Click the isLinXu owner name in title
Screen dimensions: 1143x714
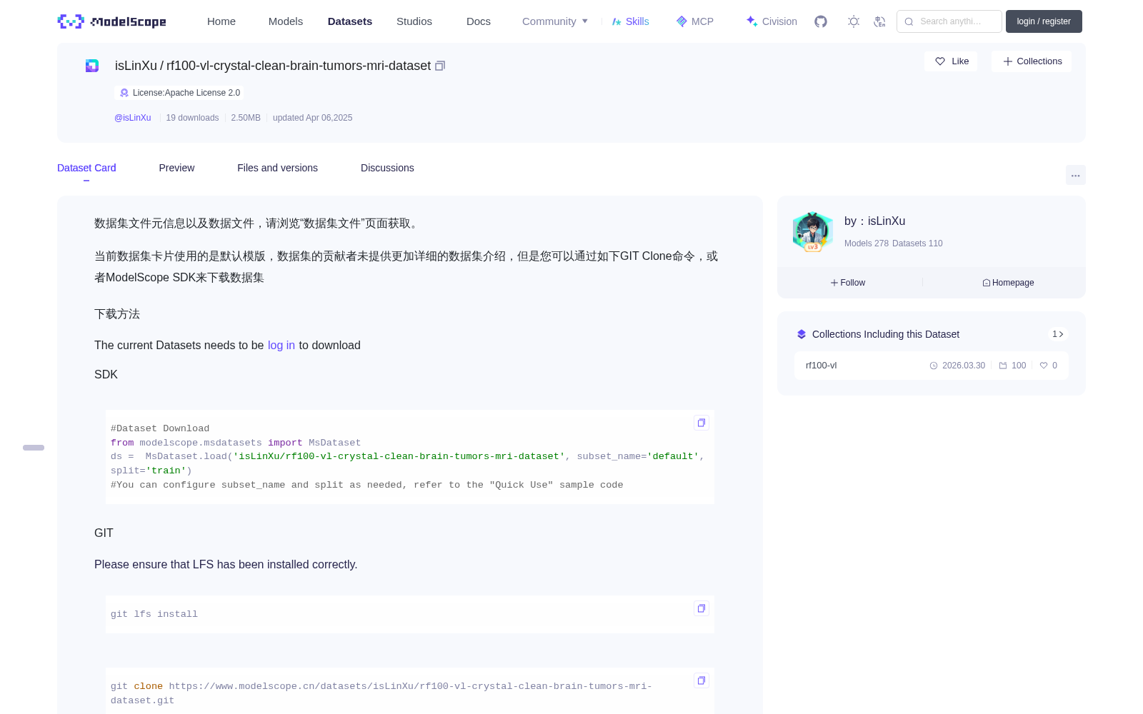[136, 66]
